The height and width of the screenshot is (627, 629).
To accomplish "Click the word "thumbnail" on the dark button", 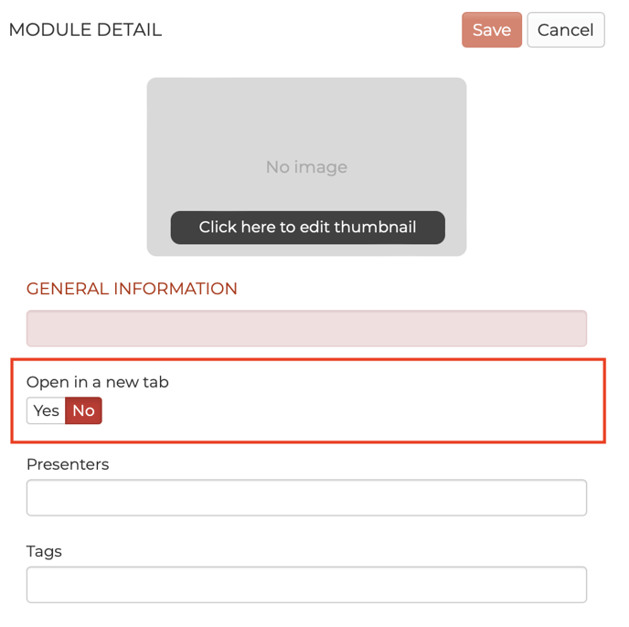I will pos(373,228).
